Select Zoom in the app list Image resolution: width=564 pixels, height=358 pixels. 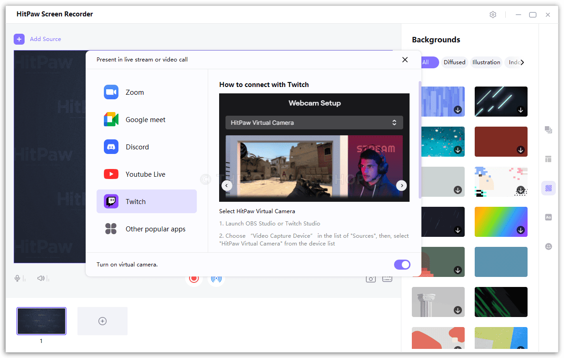(x=147, y=92)
